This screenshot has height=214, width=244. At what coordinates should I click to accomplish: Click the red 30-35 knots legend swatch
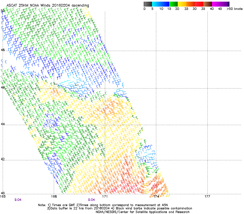pos(199,4)
